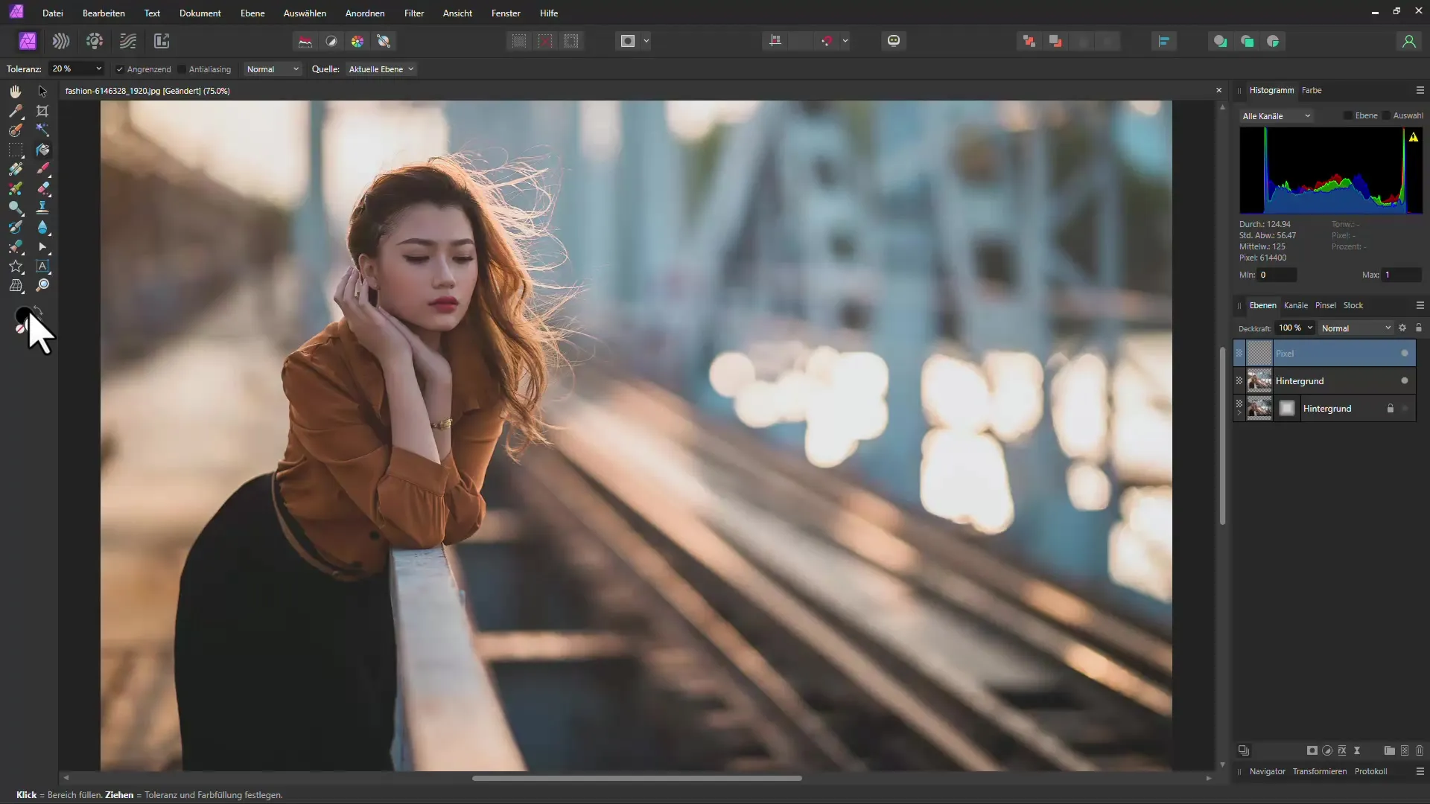Click the histogram Min input field
1430x804 pixels.
coord(1277,275)
